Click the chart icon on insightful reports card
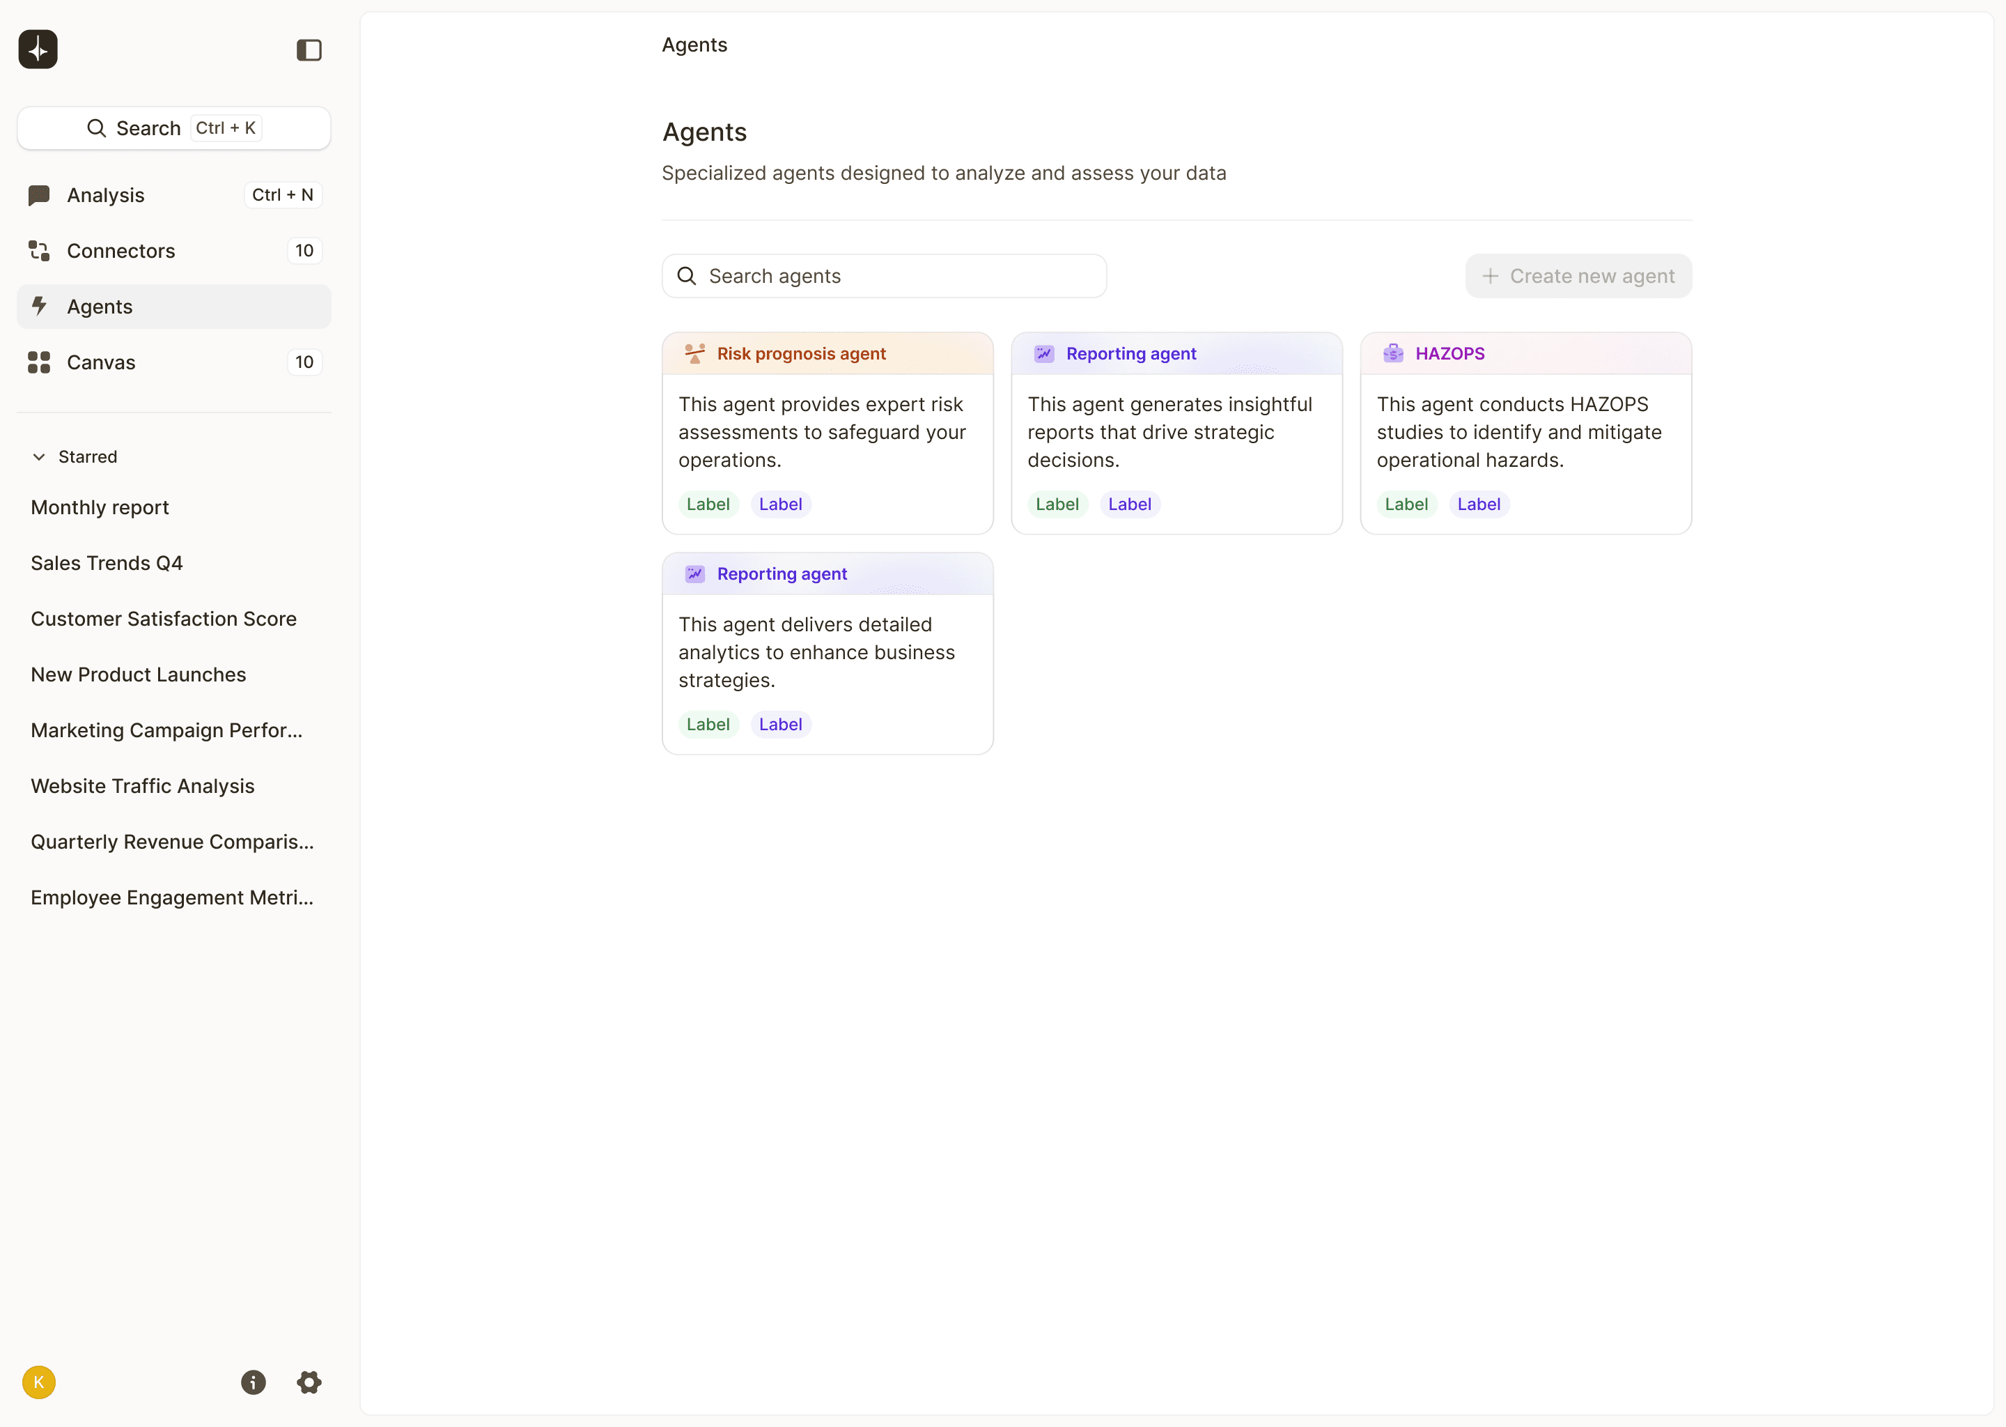 1043,353
